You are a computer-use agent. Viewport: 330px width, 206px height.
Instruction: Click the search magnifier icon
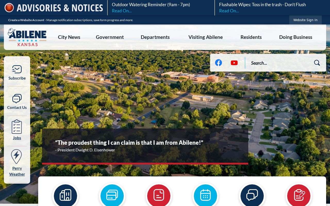click(317, 63)
